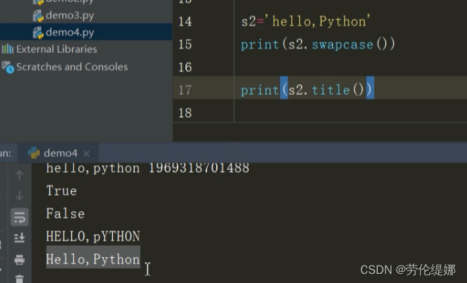The image size is (467, 283).
Task: Click the s2 variable in line 14
Action: [249, 22]
